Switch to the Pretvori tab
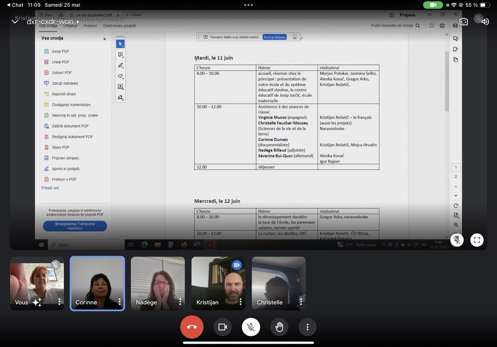497x347 pixels. tap(90, 26)
